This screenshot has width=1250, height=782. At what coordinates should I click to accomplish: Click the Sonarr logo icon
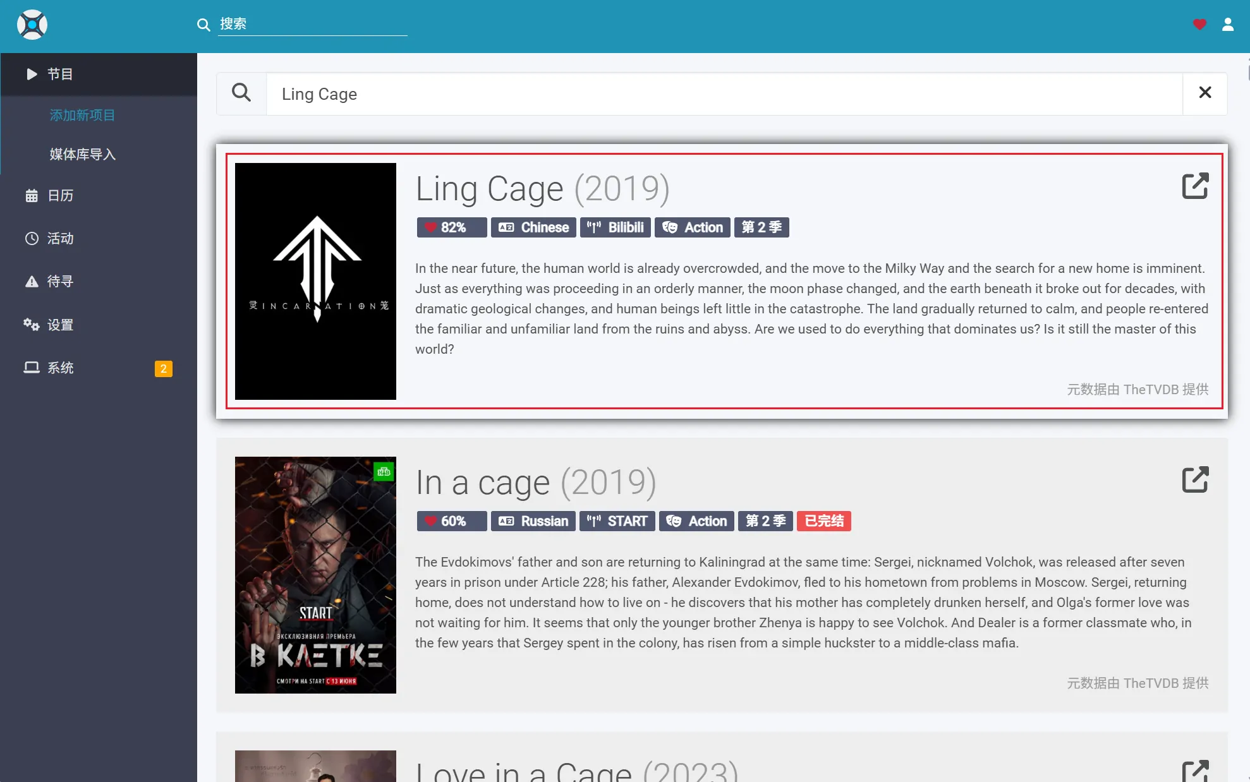(32, 25)
